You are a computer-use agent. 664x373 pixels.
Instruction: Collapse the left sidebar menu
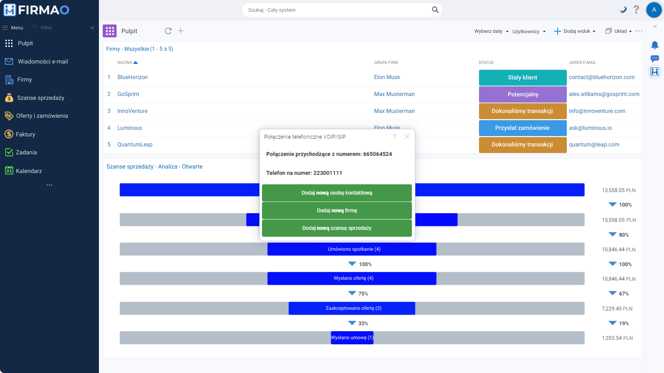[92, 28]
